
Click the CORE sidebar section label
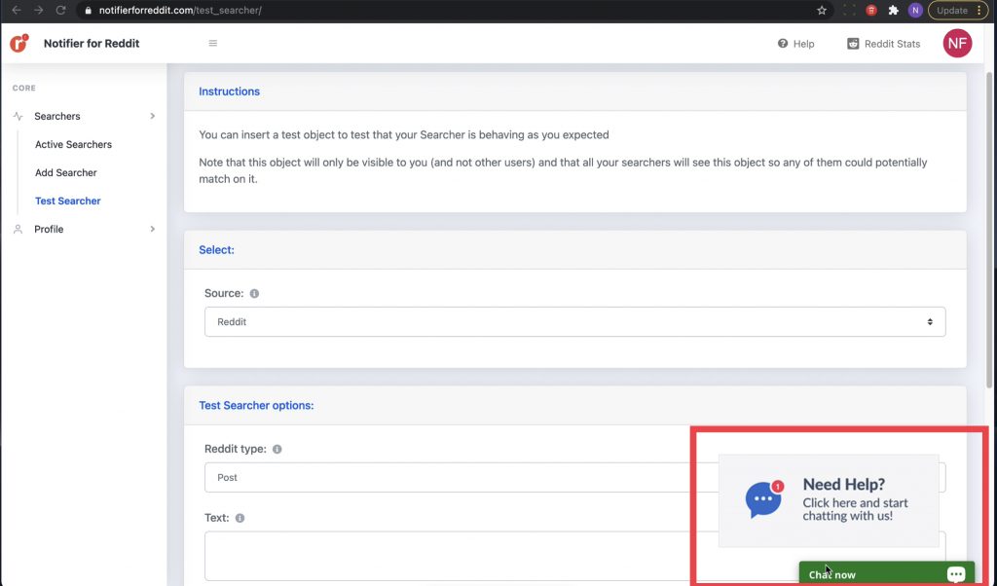point(24,89)
